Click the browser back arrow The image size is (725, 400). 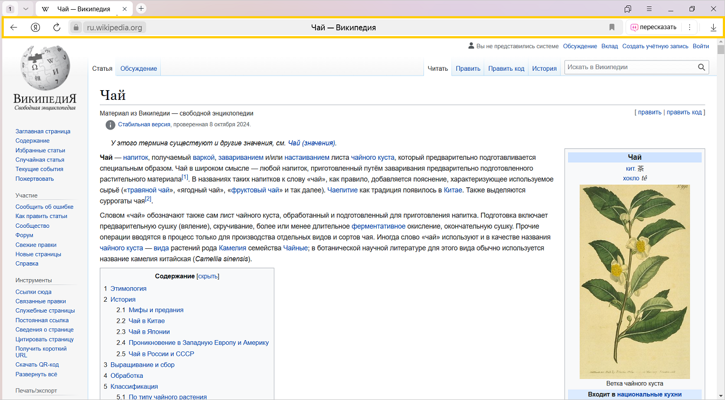click(x=14, y=28)
